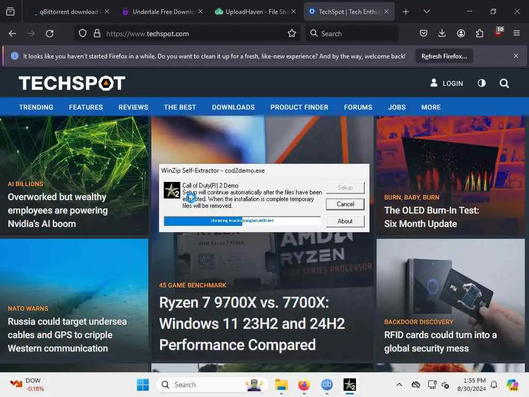Open THE BEST menu item
This screenshot has height=397, width=529.
coord(180,108)
